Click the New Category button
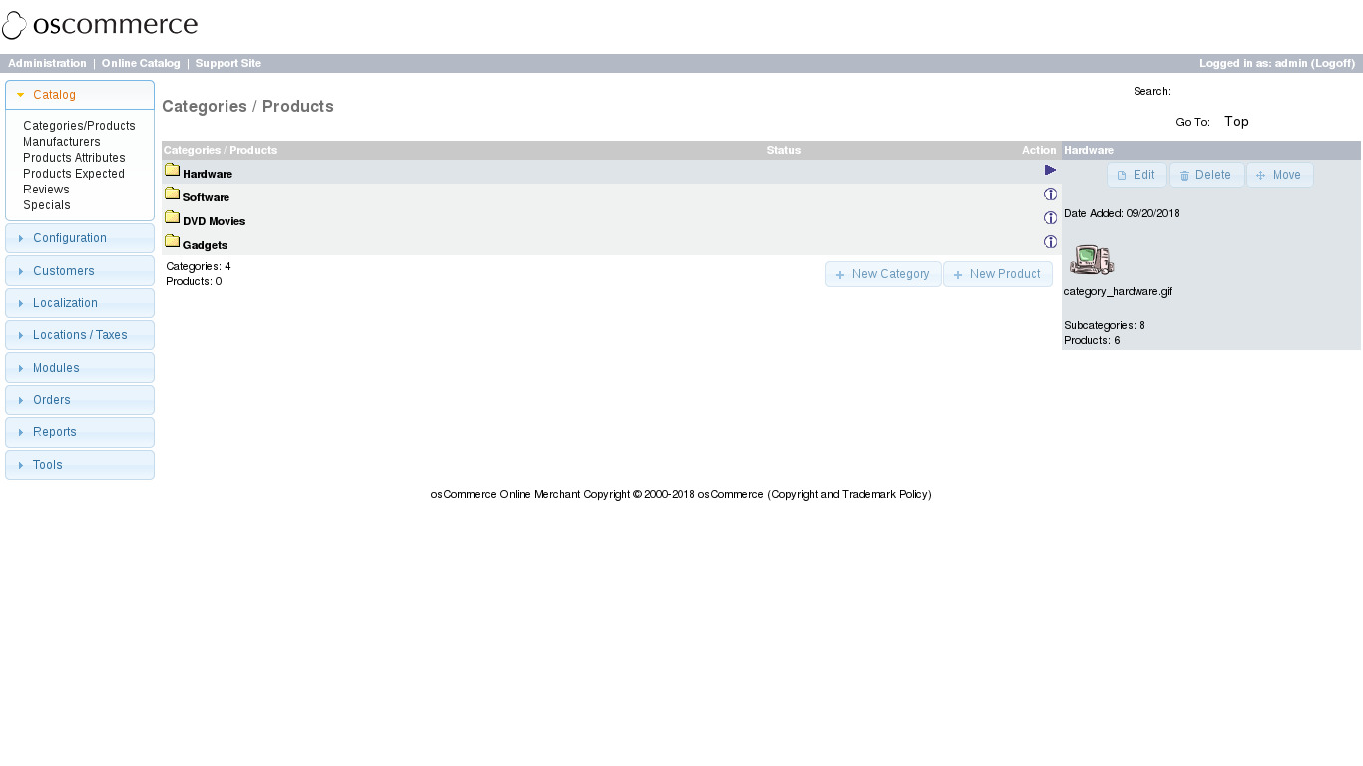The width and height of the screenshot is (1363, 766). 883,274
